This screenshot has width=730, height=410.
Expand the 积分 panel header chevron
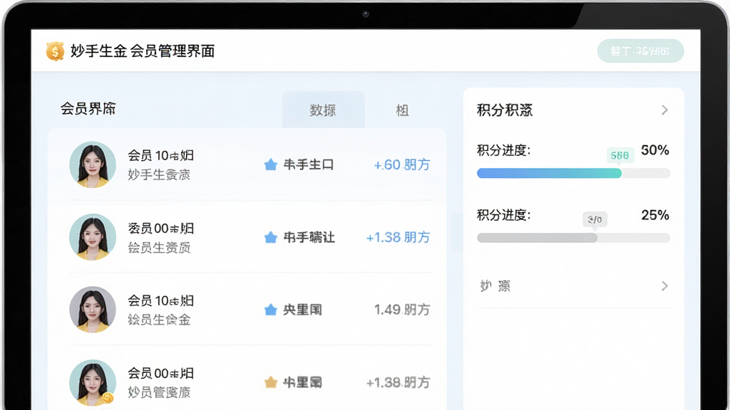click(x=664, y=110)
